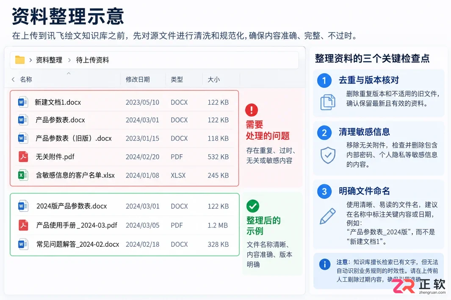Click blue number 3 circle icon

(x=324, y=191)
